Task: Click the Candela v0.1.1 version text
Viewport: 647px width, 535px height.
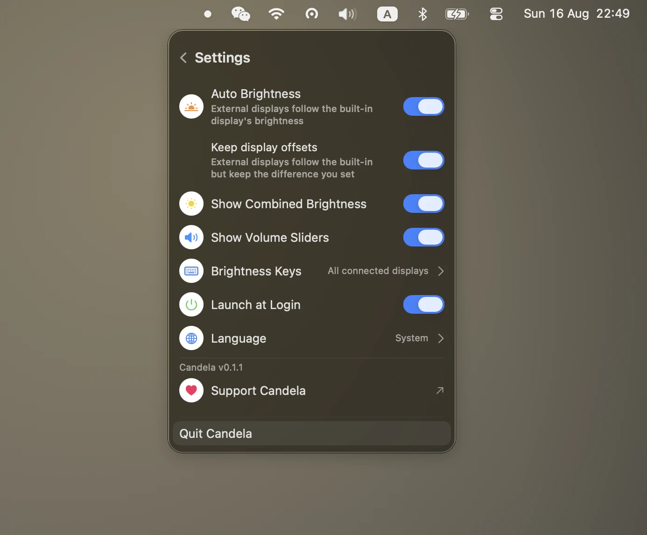Action: click(x=211, y=367)
